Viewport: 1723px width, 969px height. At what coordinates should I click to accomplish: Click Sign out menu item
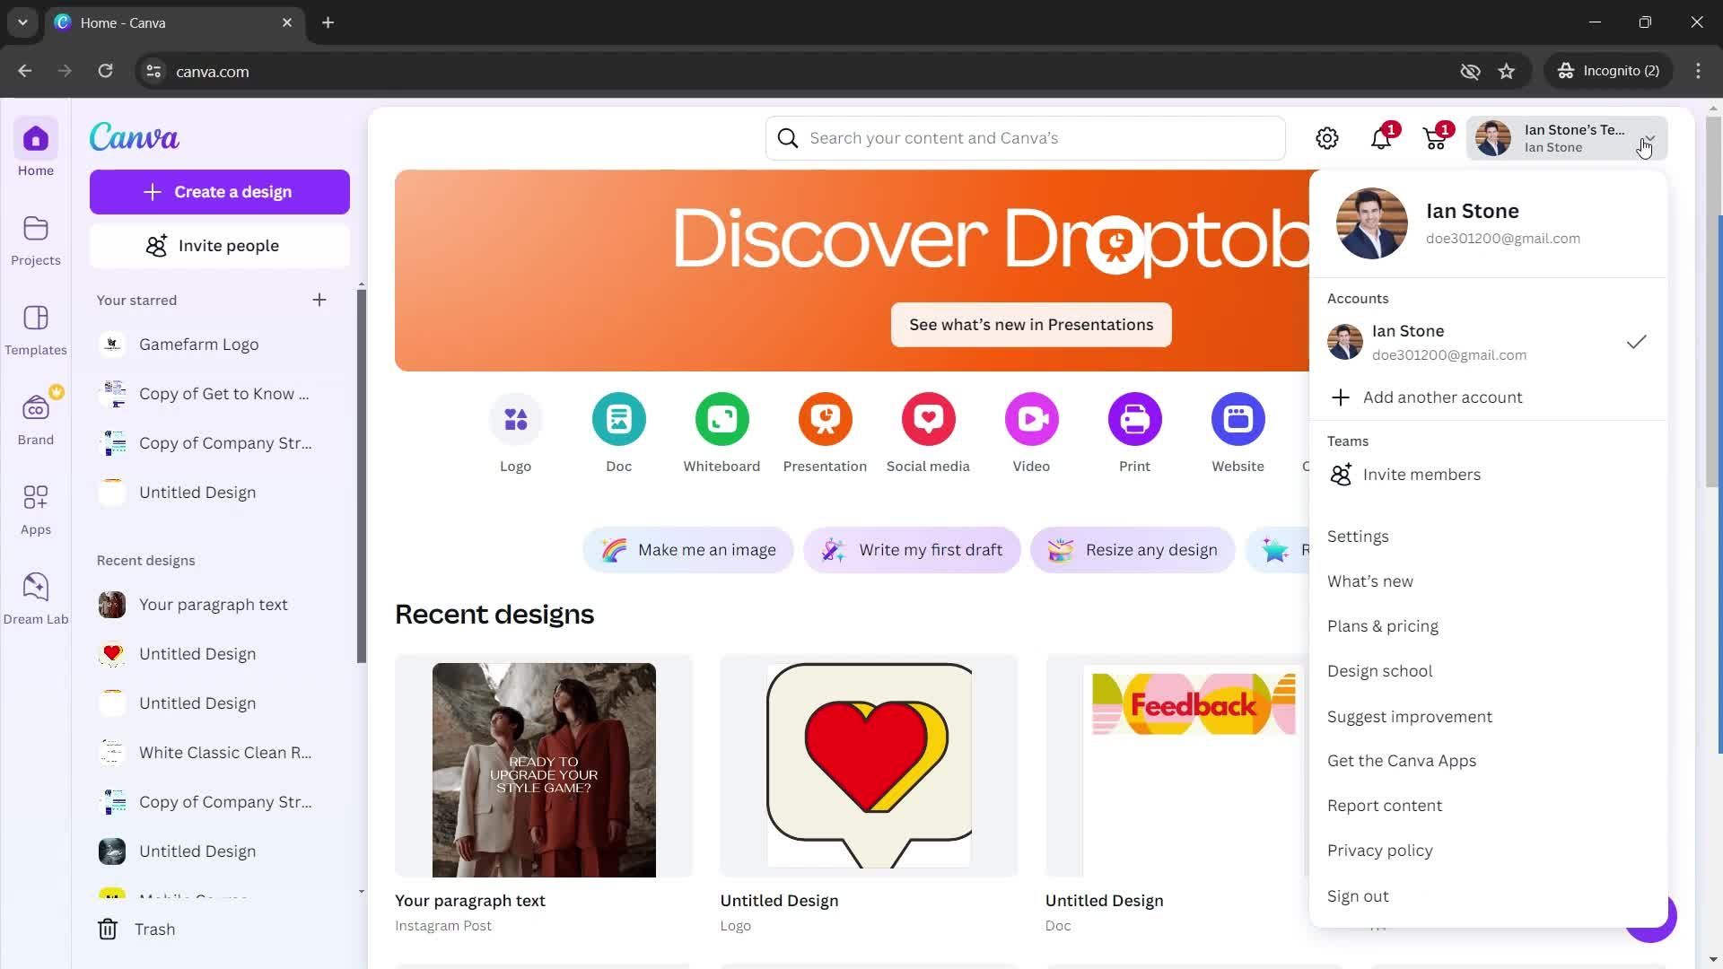pos(1359,895)
